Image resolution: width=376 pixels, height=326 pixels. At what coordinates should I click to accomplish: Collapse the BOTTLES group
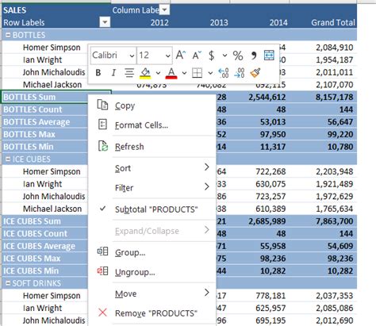8,35
